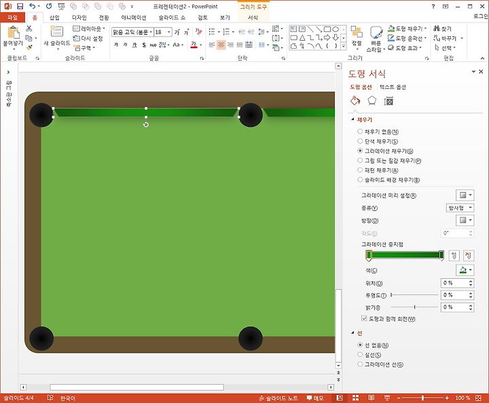The height and width of the screenshot is (403, 489).
Task: Click the Format Painter brush icon
Action: point(29,47)
